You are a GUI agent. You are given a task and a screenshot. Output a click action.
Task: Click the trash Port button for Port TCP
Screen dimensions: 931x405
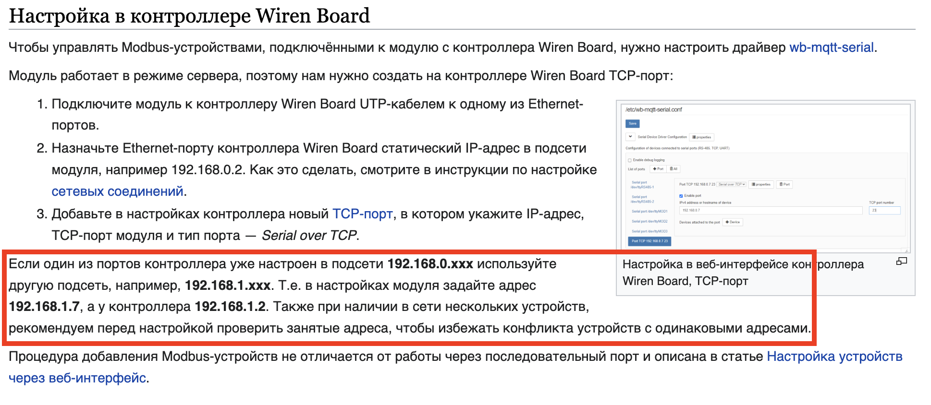click(784, 184)
